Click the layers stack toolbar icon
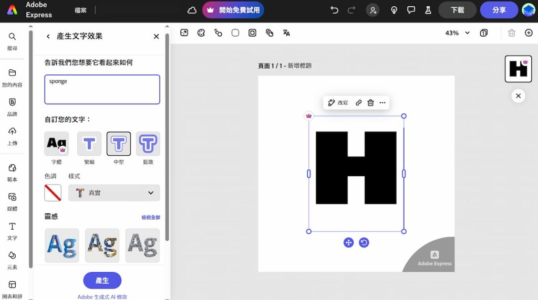The width and height of the screenshot is (538, 300). coord(270,33)
